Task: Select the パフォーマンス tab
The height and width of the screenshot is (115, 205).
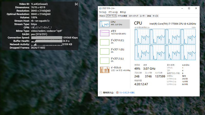Action: tap(111, 16)
